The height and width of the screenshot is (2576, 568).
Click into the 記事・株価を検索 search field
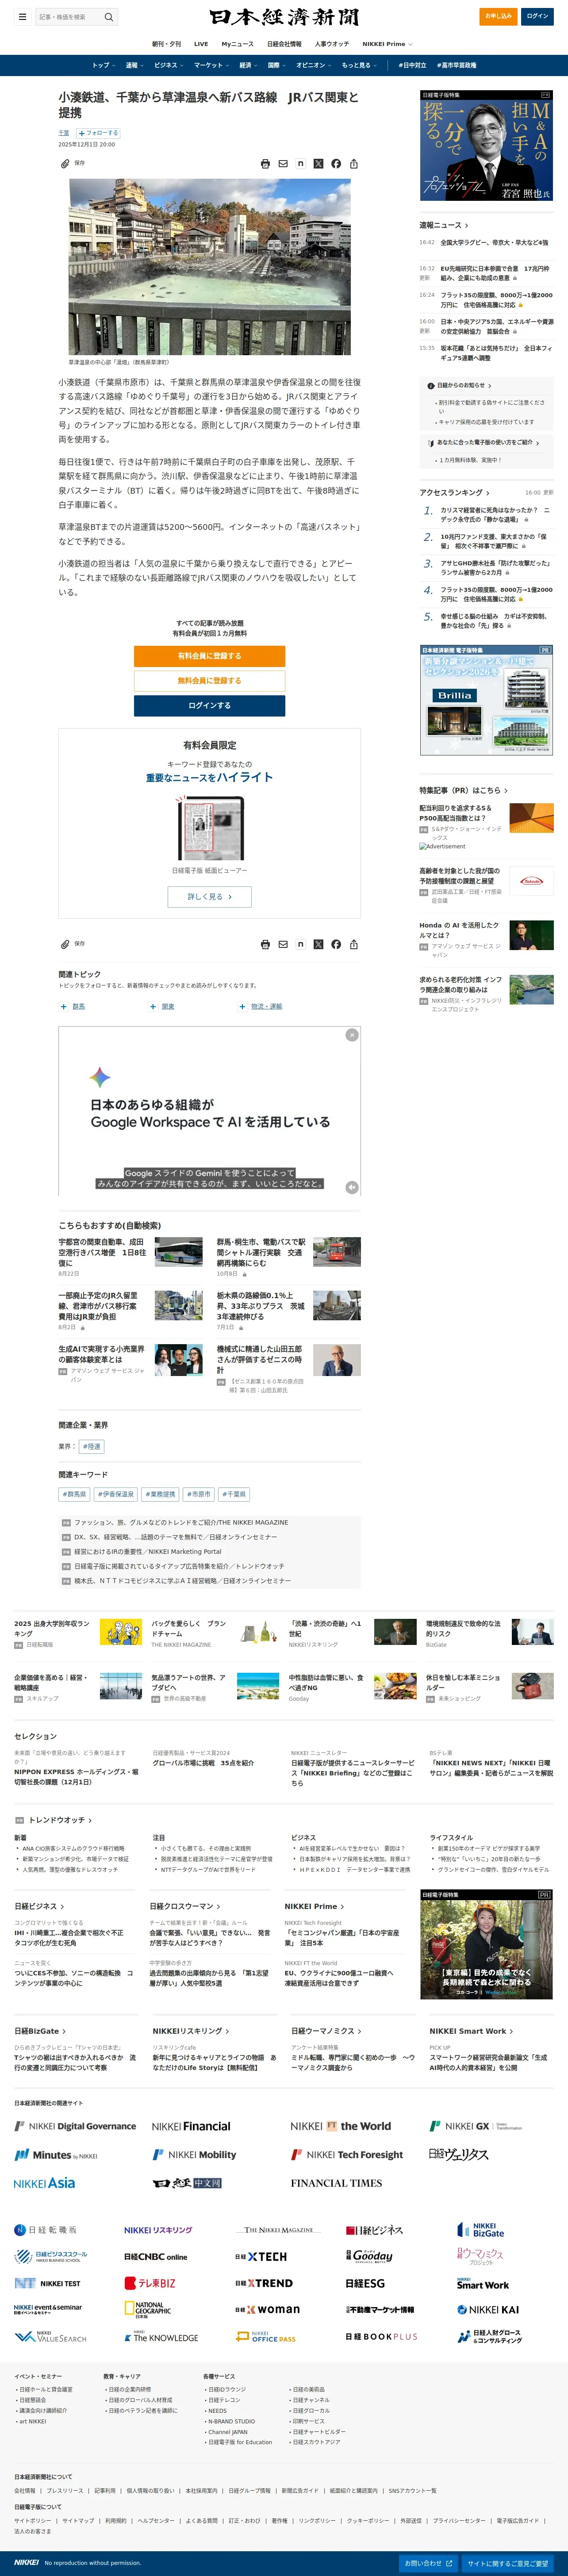coord(70,17)
